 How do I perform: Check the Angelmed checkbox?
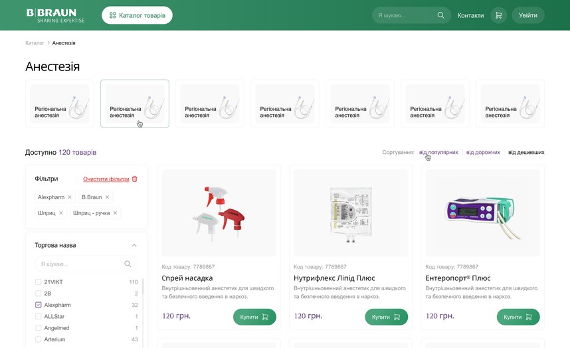point(38,327)
